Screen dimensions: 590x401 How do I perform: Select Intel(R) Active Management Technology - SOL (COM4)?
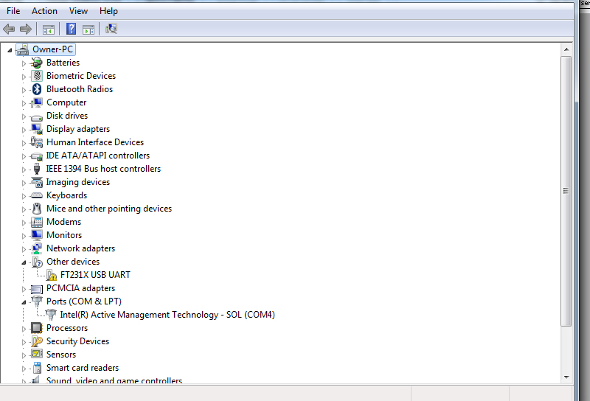point(167,315)
